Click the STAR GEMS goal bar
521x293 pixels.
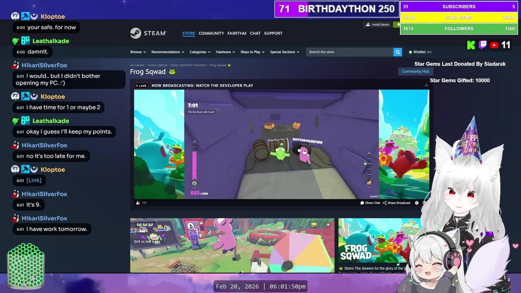459,18
